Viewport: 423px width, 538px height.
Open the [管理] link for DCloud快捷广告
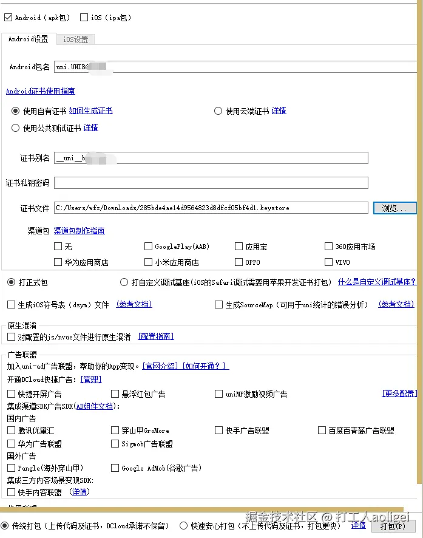click(x=91, y=379)
